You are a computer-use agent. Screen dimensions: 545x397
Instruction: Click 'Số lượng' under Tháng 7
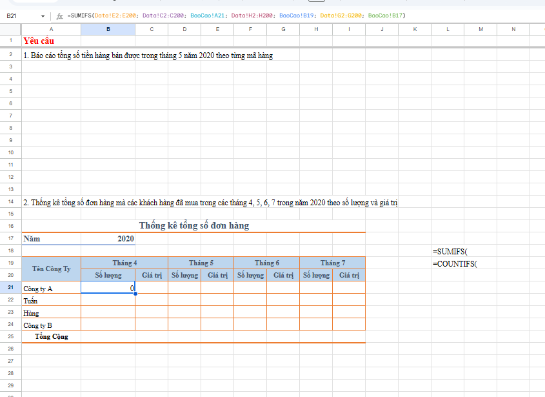(316, 275)
